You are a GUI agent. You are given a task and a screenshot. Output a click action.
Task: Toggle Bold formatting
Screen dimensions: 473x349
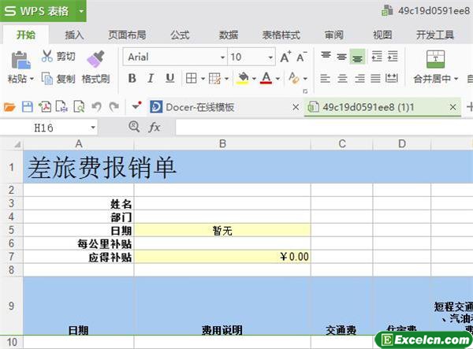pyautogui.click(x=132, y=78)
